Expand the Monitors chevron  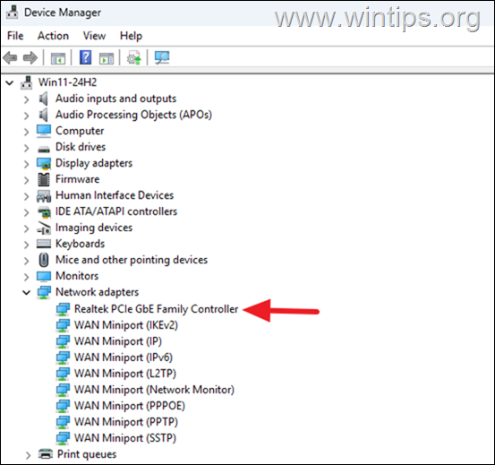point(27,277)
